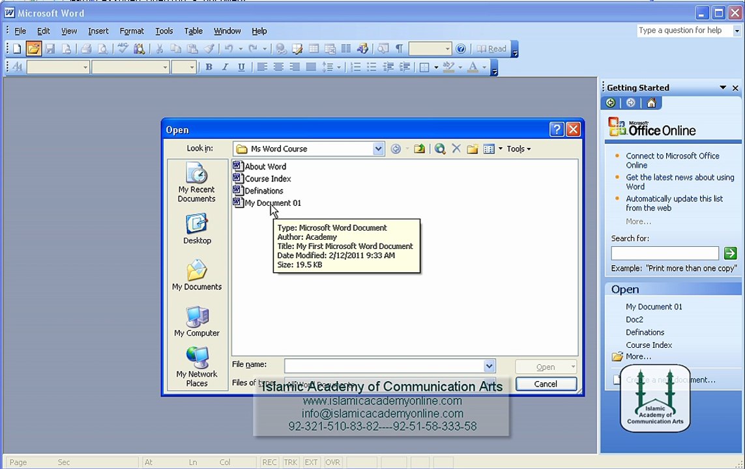Click the Font Color A button
Viewport: 745px width, 469px height.
tap(473, 67)
